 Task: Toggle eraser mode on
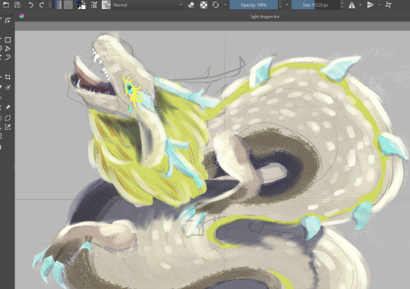pos(191,5)
